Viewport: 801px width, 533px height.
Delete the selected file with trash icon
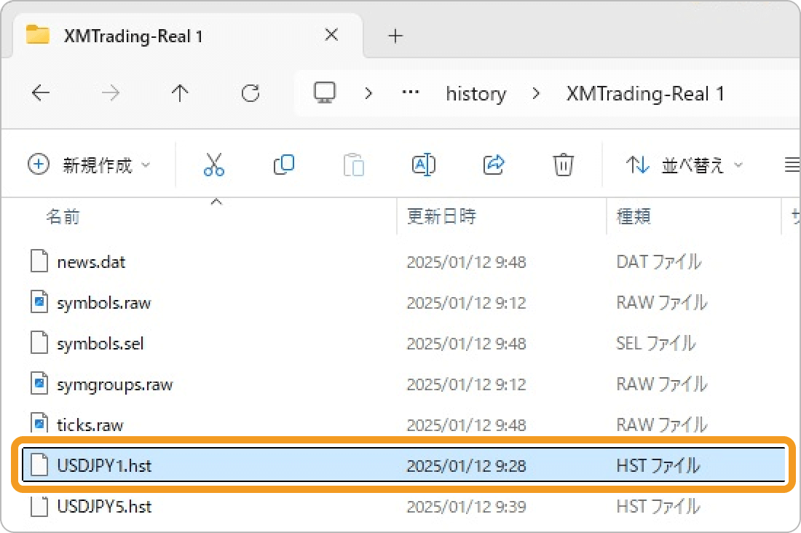click(x=564, y=165)
